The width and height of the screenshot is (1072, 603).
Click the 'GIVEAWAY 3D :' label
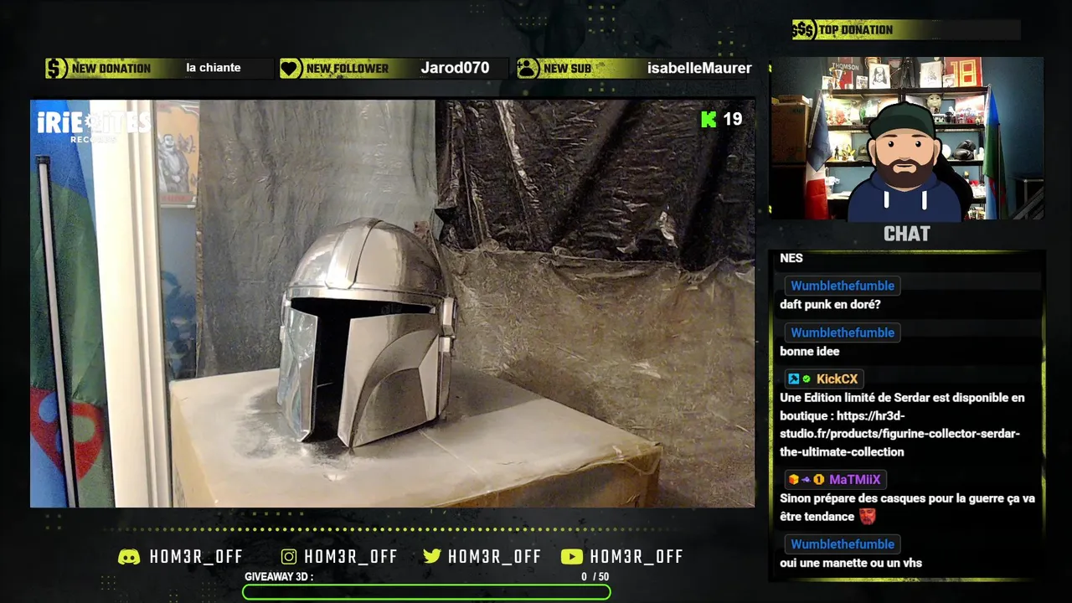coord(279,577)
